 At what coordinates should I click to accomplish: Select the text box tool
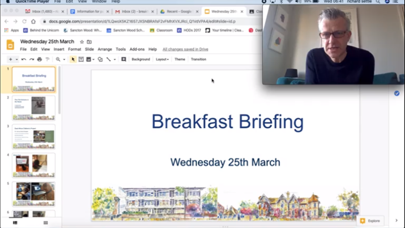pos(81,59)
